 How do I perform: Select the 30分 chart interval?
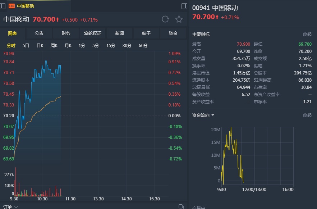[127, 46]
